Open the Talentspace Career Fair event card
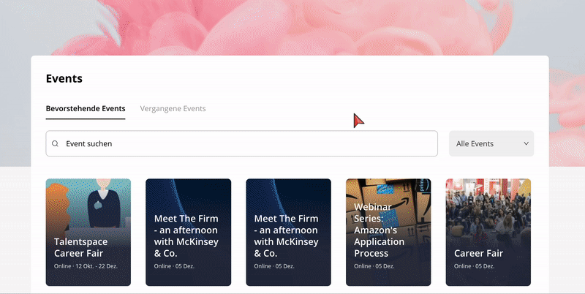 [88, 232]
